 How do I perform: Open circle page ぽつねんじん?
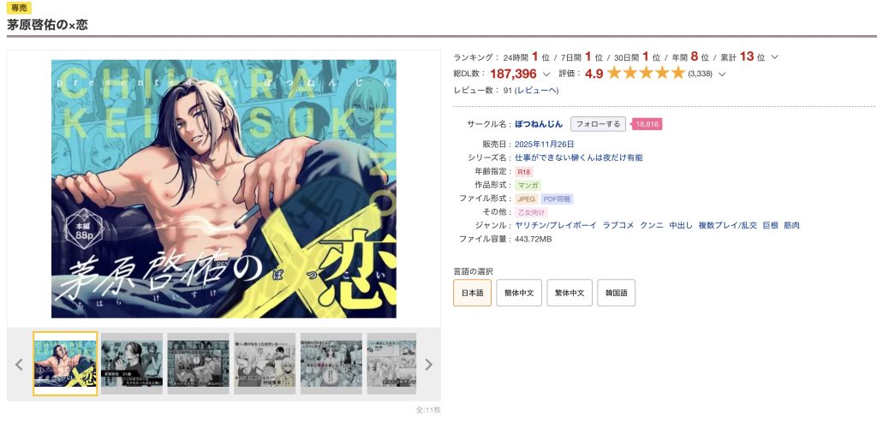539,124
